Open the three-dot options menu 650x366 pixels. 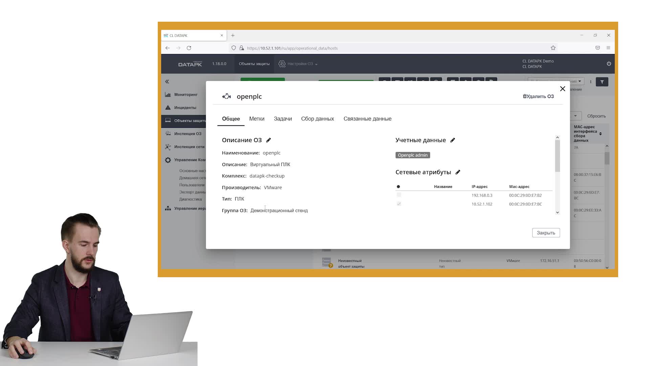(591, 82)
